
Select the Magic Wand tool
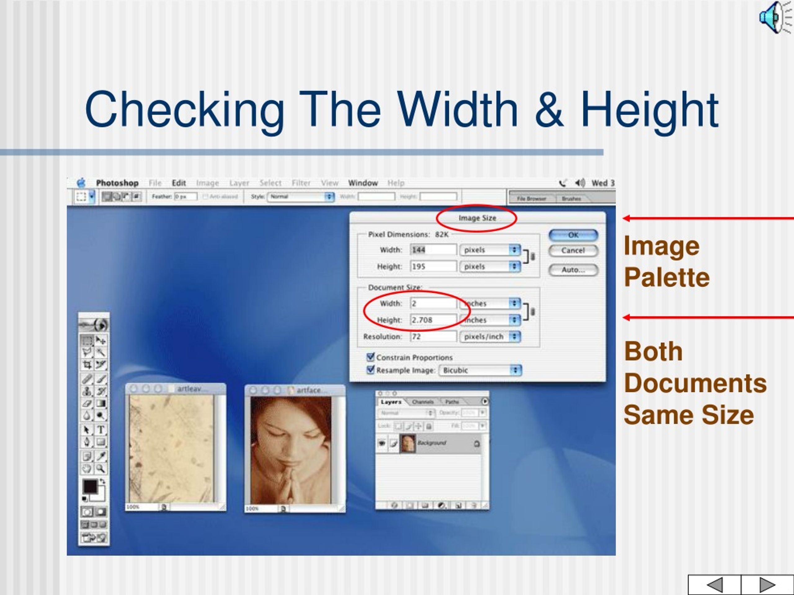(100, 352)
